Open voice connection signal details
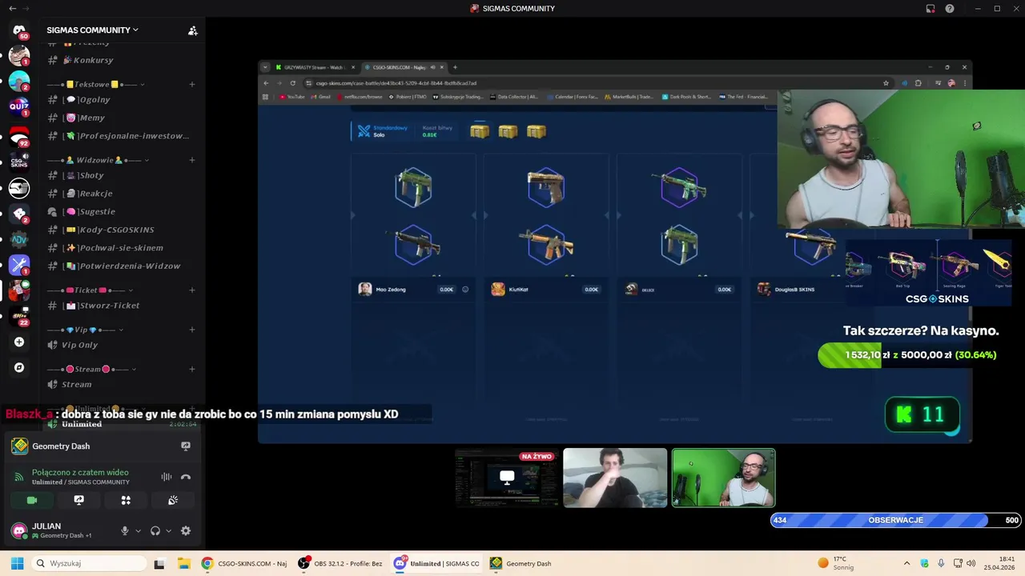 point(18,477)
